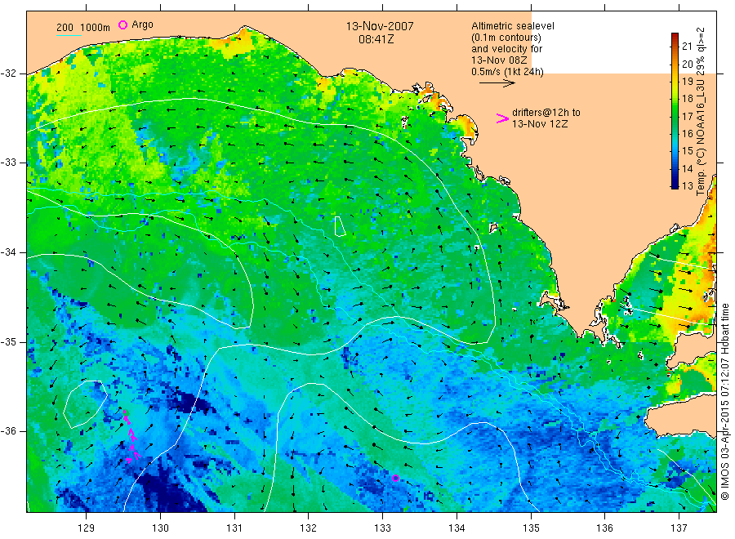The width and height of the screenshot is (735, 539).
Task: Click the colorbar value 21
Action: [687, 46]
